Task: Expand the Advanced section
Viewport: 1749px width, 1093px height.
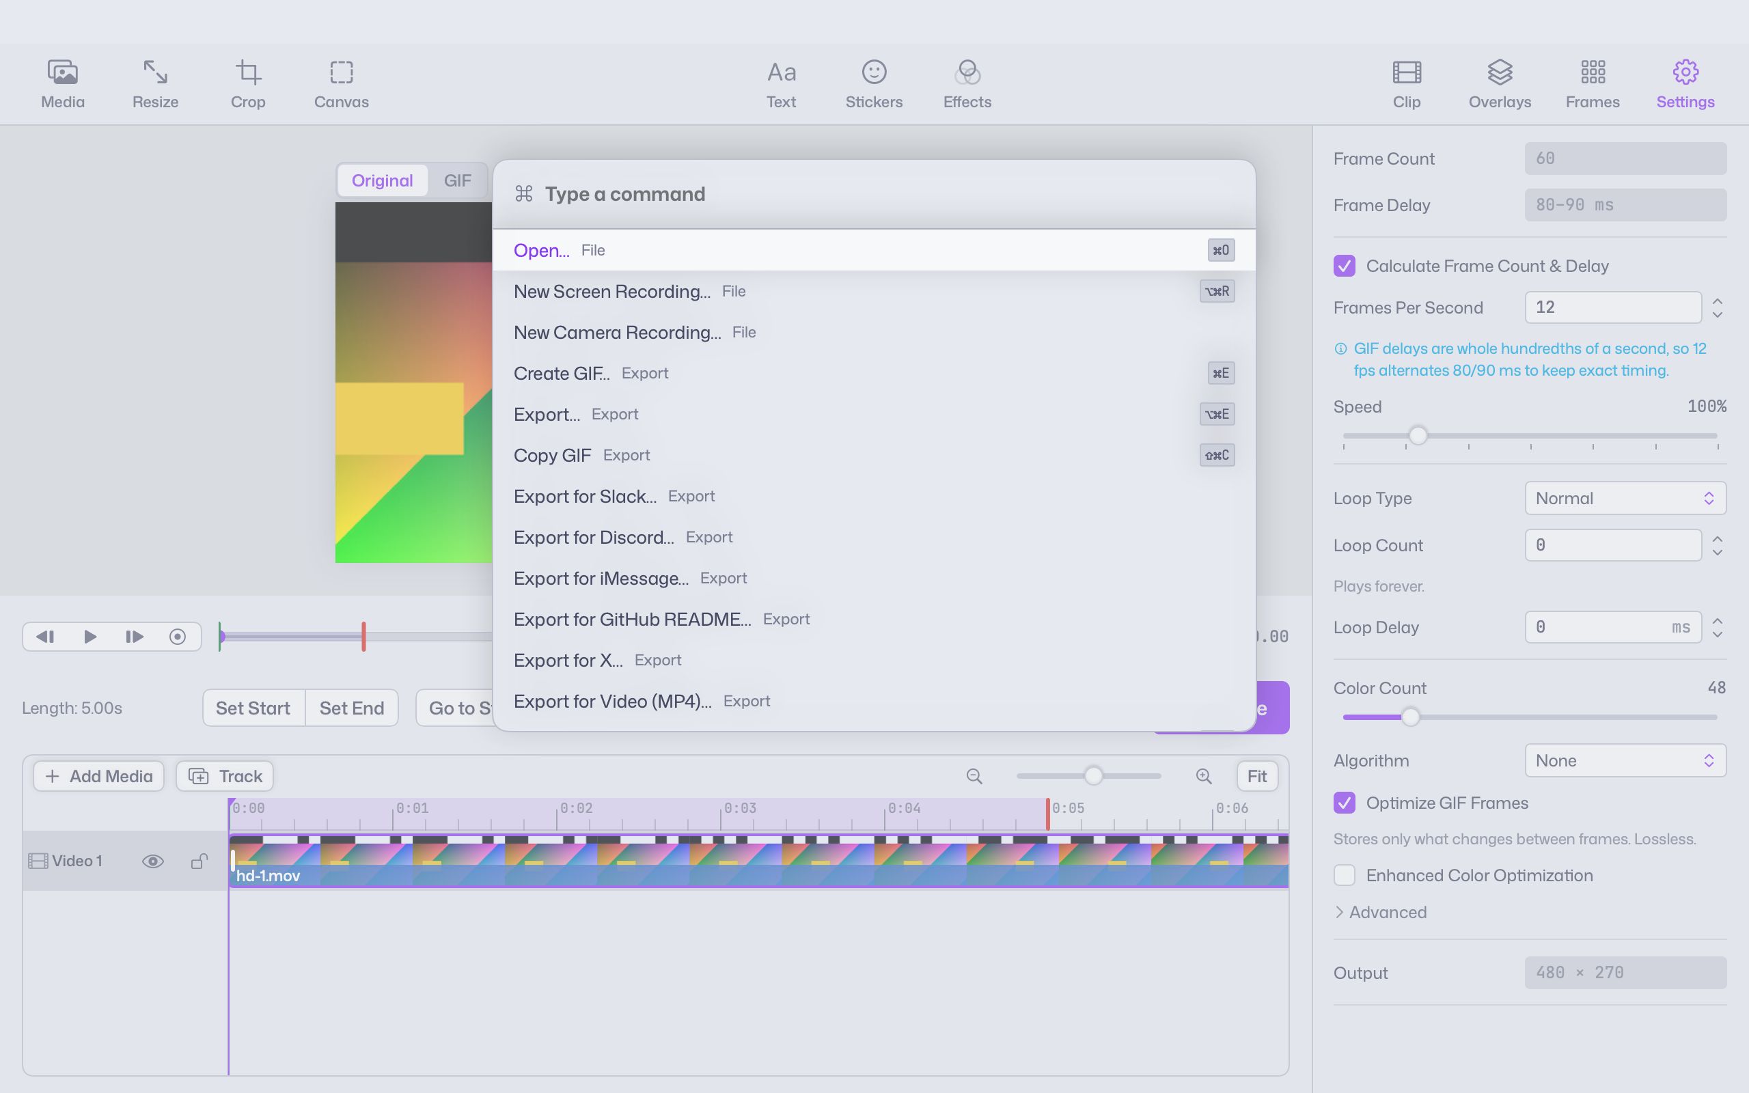Action: (1380, 912)
